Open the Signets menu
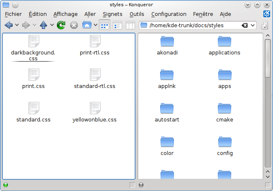The width and height of the screenshot is (273, 191). pos(112,14)
